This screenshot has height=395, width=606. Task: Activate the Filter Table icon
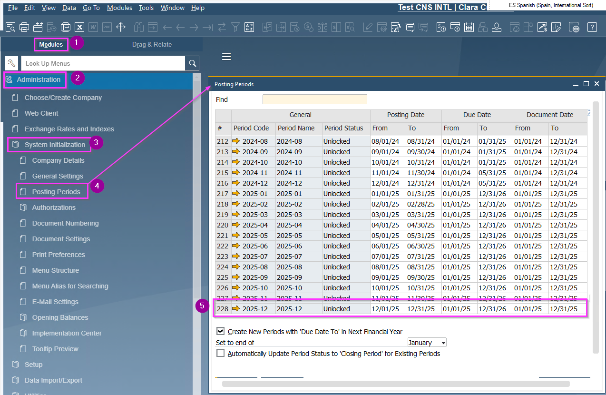235,27
